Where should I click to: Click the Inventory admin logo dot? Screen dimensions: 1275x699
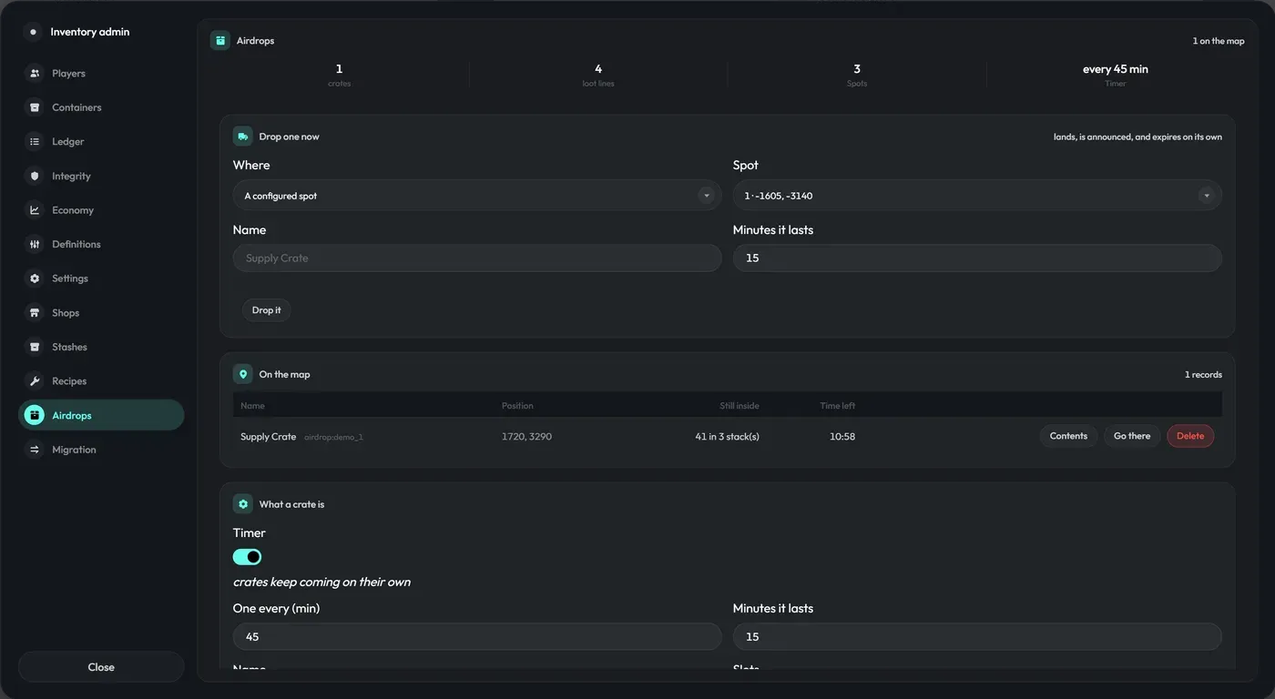(34, 32)
